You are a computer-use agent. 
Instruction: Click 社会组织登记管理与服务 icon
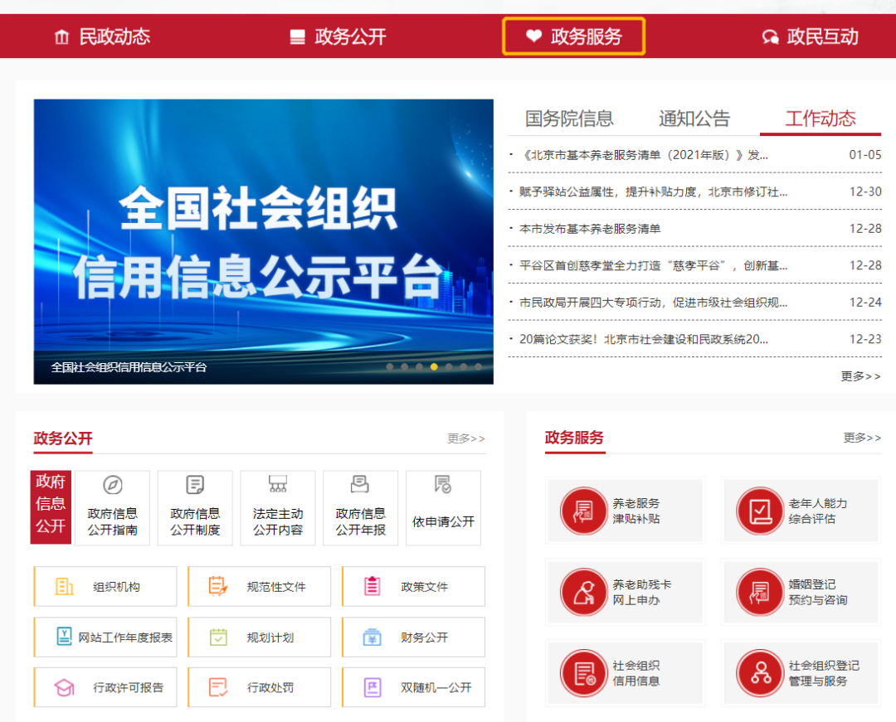click(760, 673)
